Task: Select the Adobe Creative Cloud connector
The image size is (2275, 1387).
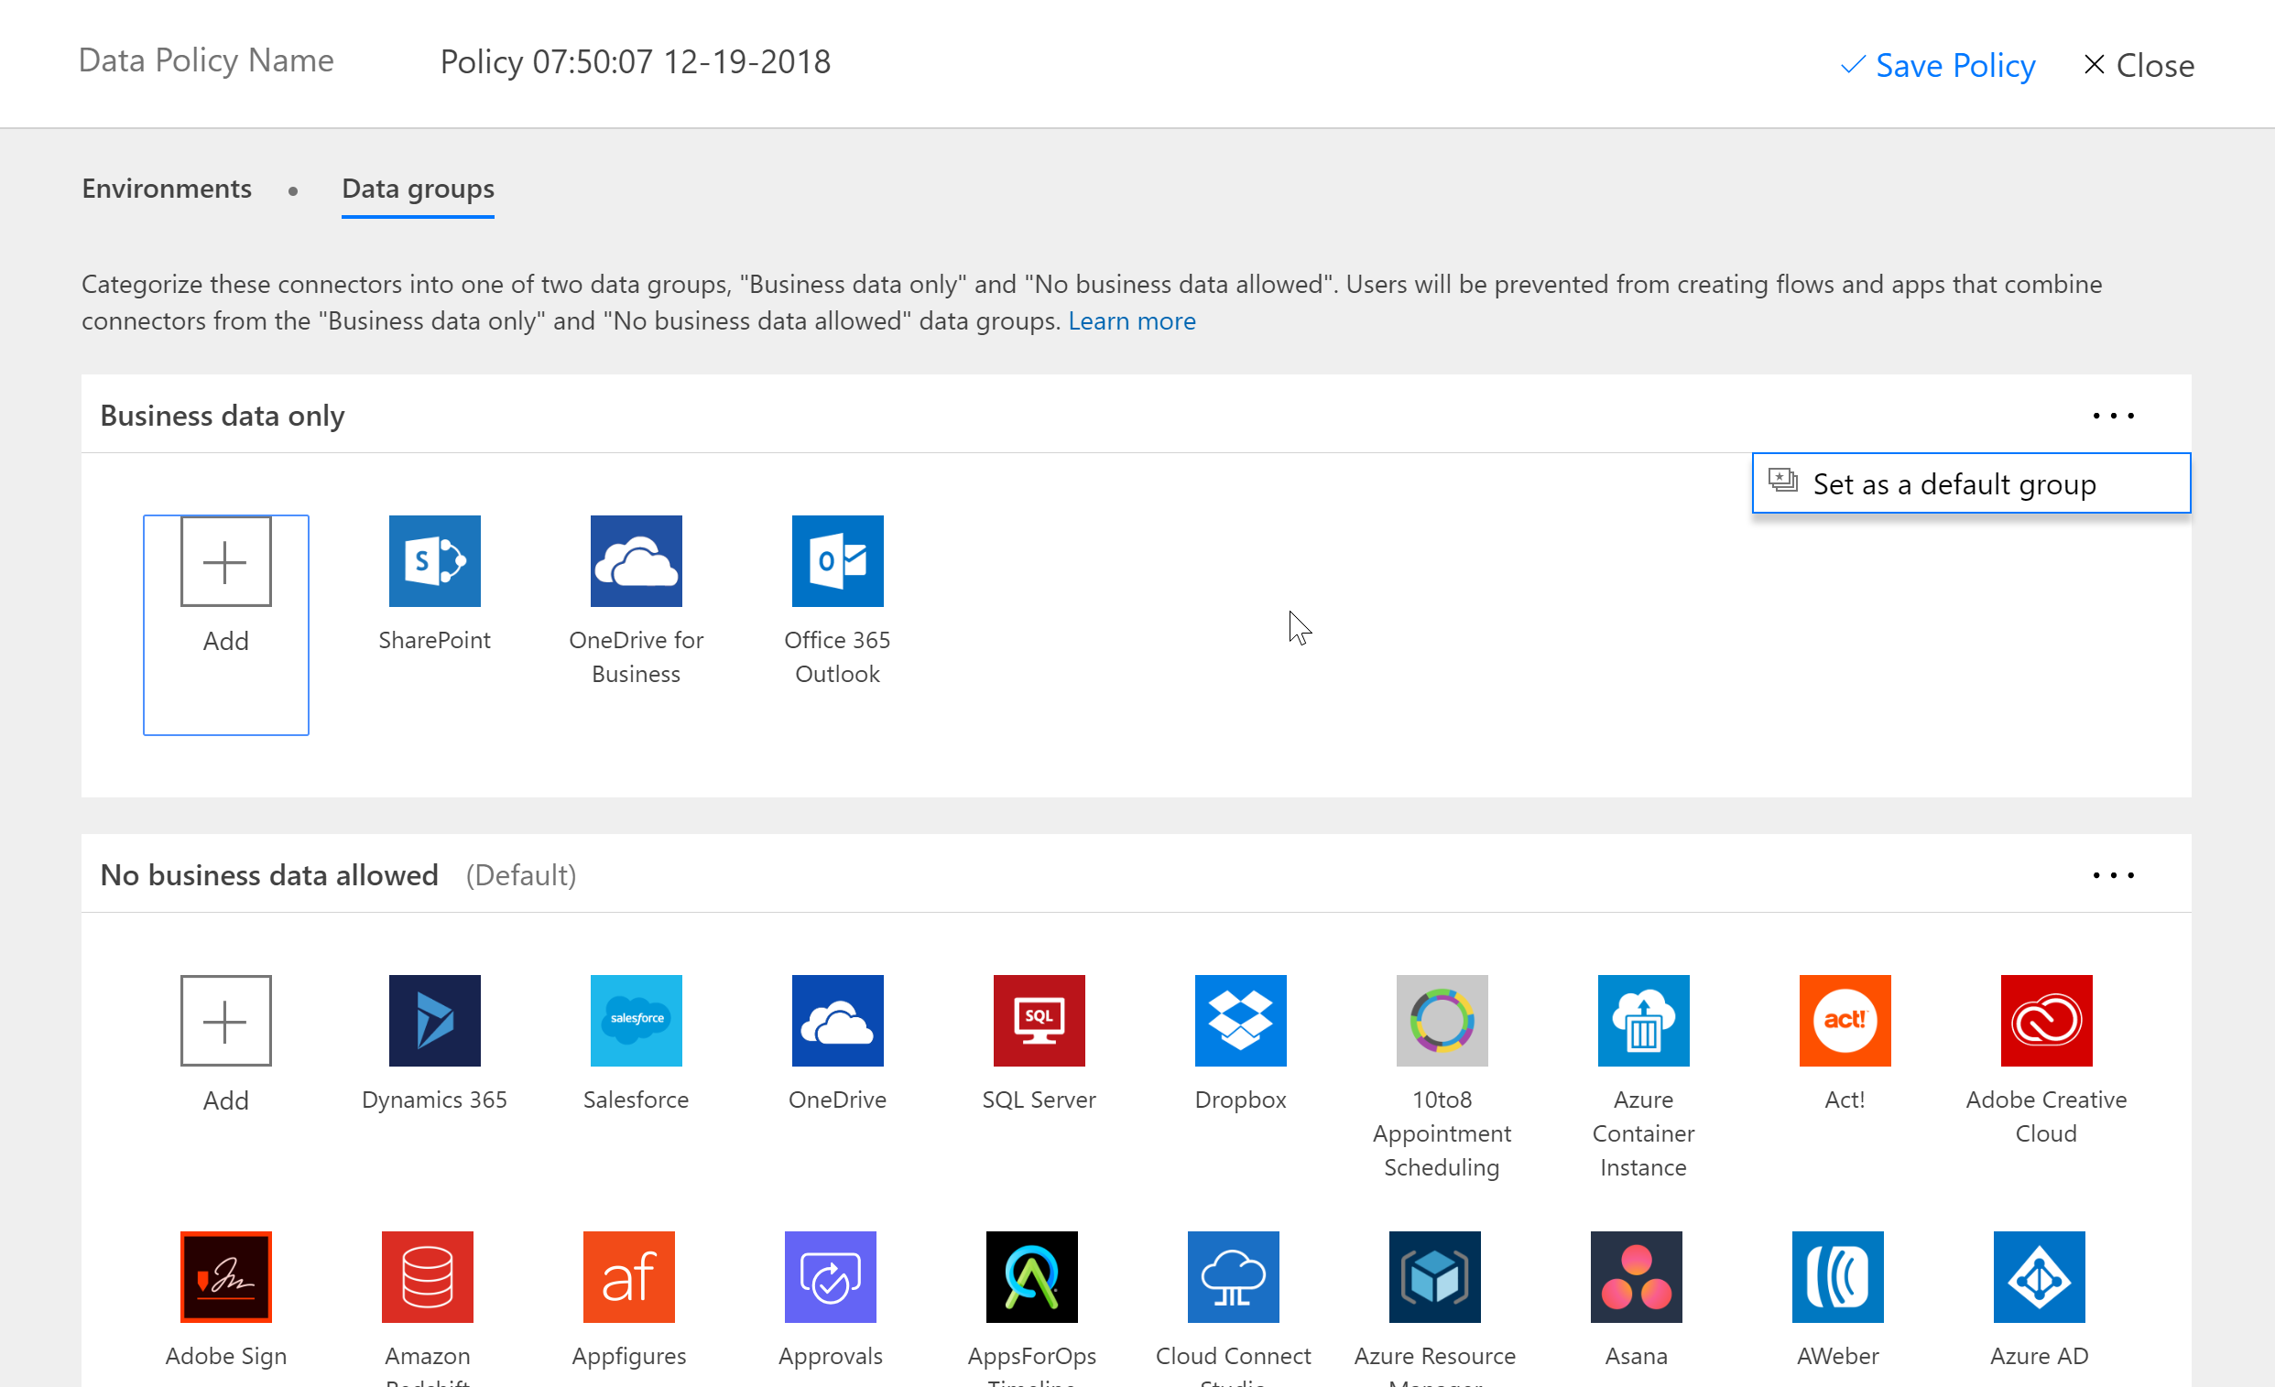Action: coord(2045,1020)
